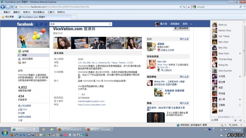The image size is (246, 138).
Task: Open the 塗鴉牆 wall item in sidebar
Action: click(x=25, y=51)
